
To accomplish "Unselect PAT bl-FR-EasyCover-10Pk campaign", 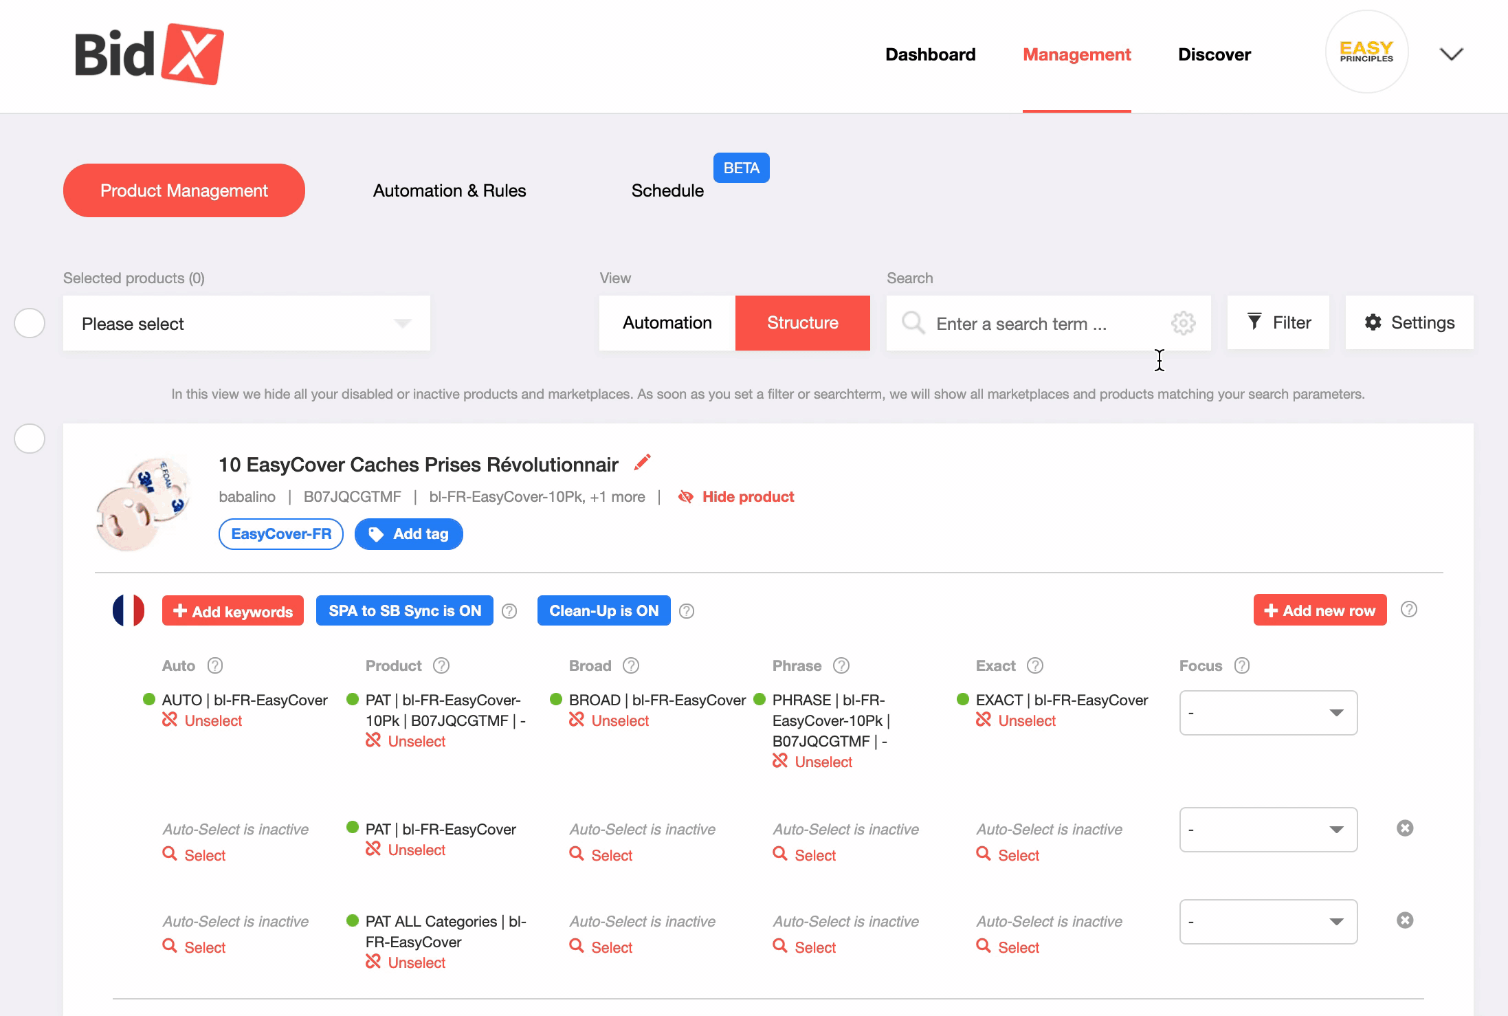I will [x=406, y=741].
